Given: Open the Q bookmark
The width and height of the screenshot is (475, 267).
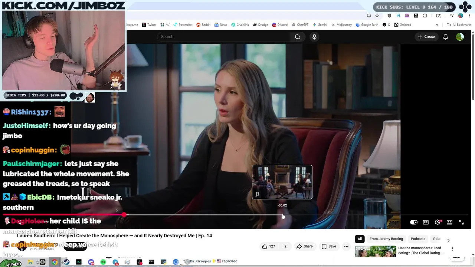Looking at the screenshot, I should pos(386,25).
